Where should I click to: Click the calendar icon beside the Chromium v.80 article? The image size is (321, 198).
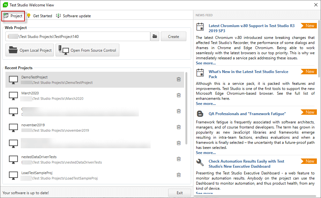pyautogui.click(x=200, y=27)
